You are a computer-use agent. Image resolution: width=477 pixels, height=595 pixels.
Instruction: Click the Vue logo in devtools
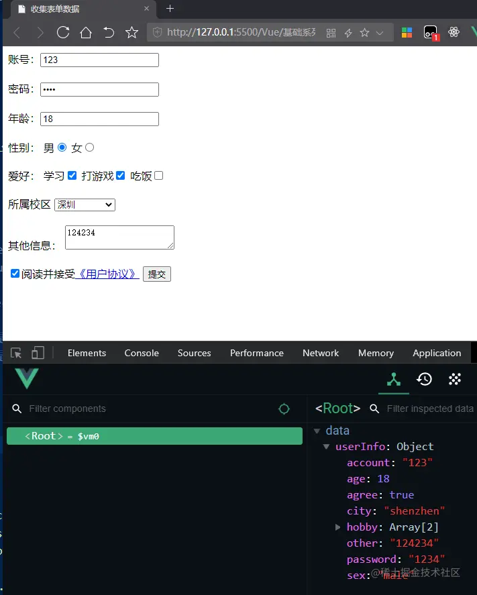pos(27,378)
